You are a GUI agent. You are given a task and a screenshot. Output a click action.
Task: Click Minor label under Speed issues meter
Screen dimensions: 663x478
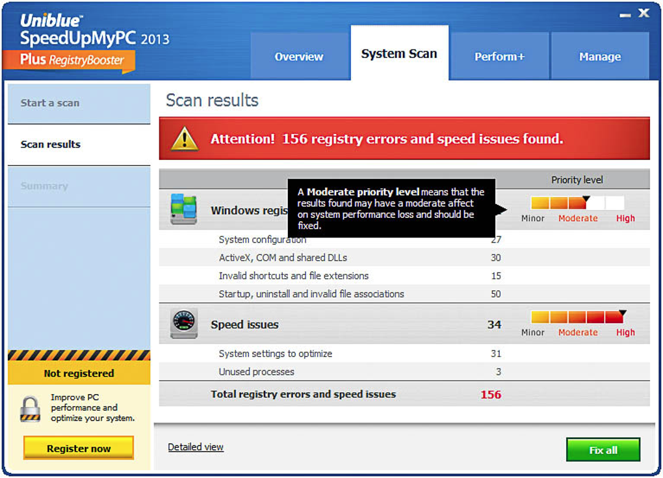tap(533, 332)
